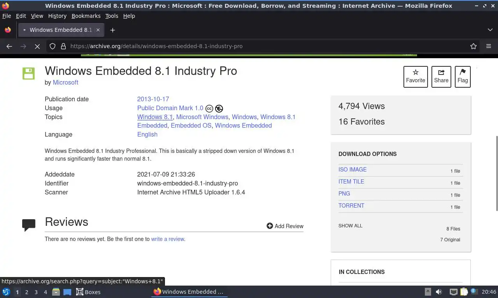Image resolution: width=498 pixels, height=298 pixels.
Task: Open the View menu
Action: coord(37,16)
